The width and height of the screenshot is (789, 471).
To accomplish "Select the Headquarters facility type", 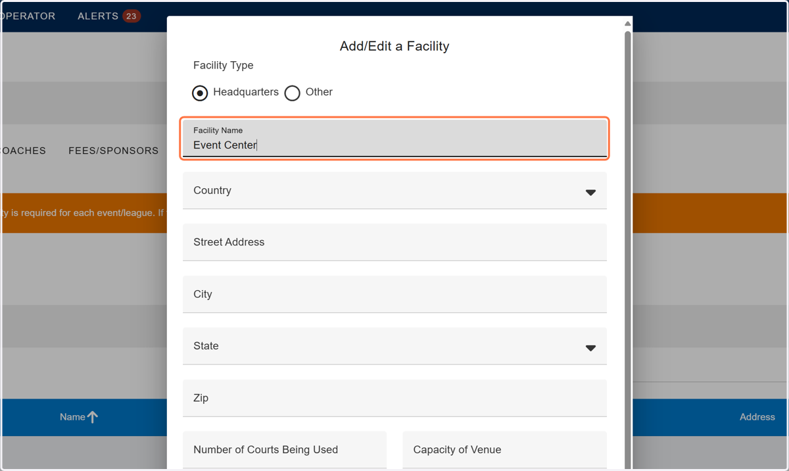I will tap(200, 93).
